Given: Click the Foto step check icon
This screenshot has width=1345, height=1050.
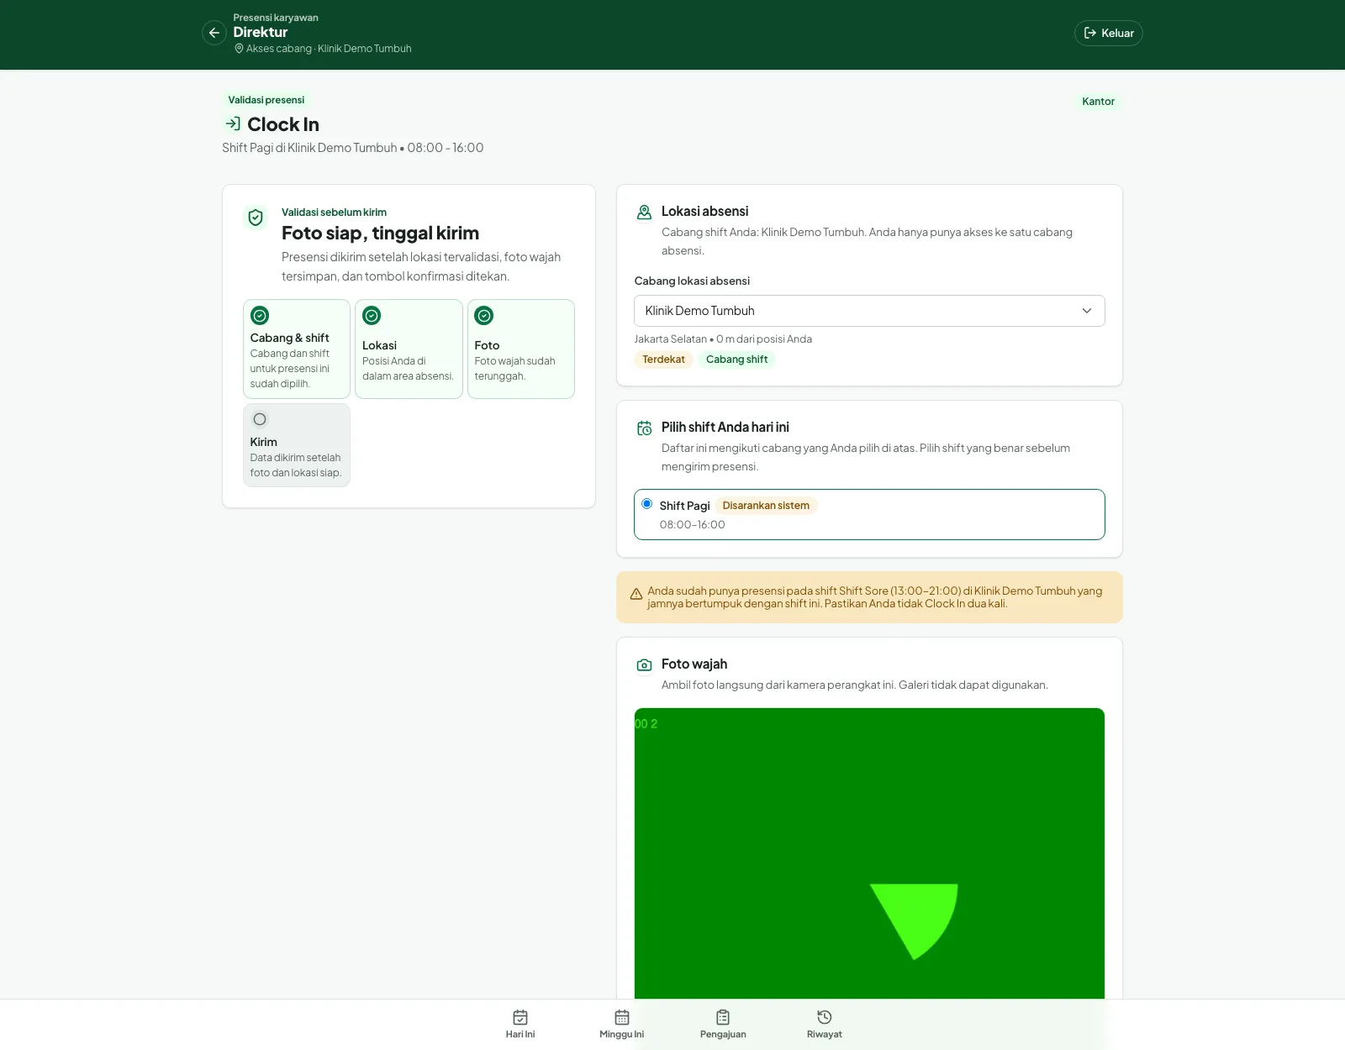Looking at the screenshot, I should click(x=484, y=316).
